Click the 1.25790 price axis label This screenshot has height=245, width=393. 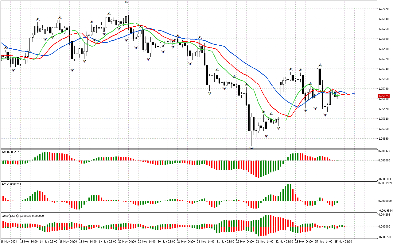(x=383, y=89)
